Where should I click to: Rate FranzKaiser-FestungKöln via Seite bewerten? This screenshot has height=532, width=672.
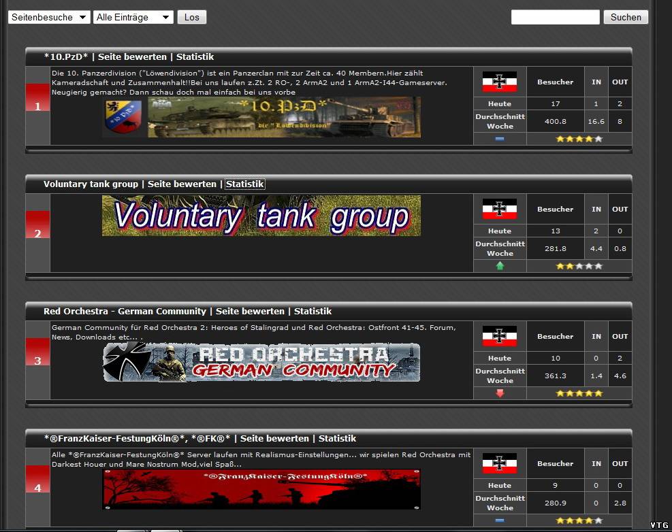(274, 438)
